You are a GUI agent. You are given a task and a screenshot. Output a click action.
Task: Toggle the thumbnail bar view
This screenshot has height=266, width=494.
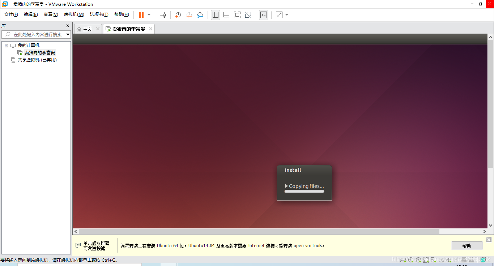(226, 15)
